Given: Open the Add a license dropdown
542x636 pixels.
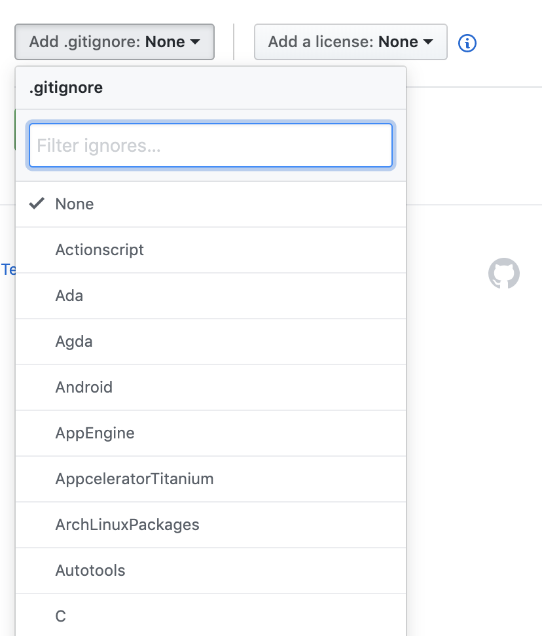Looking at the screenshot, I should tap(350, 42).
